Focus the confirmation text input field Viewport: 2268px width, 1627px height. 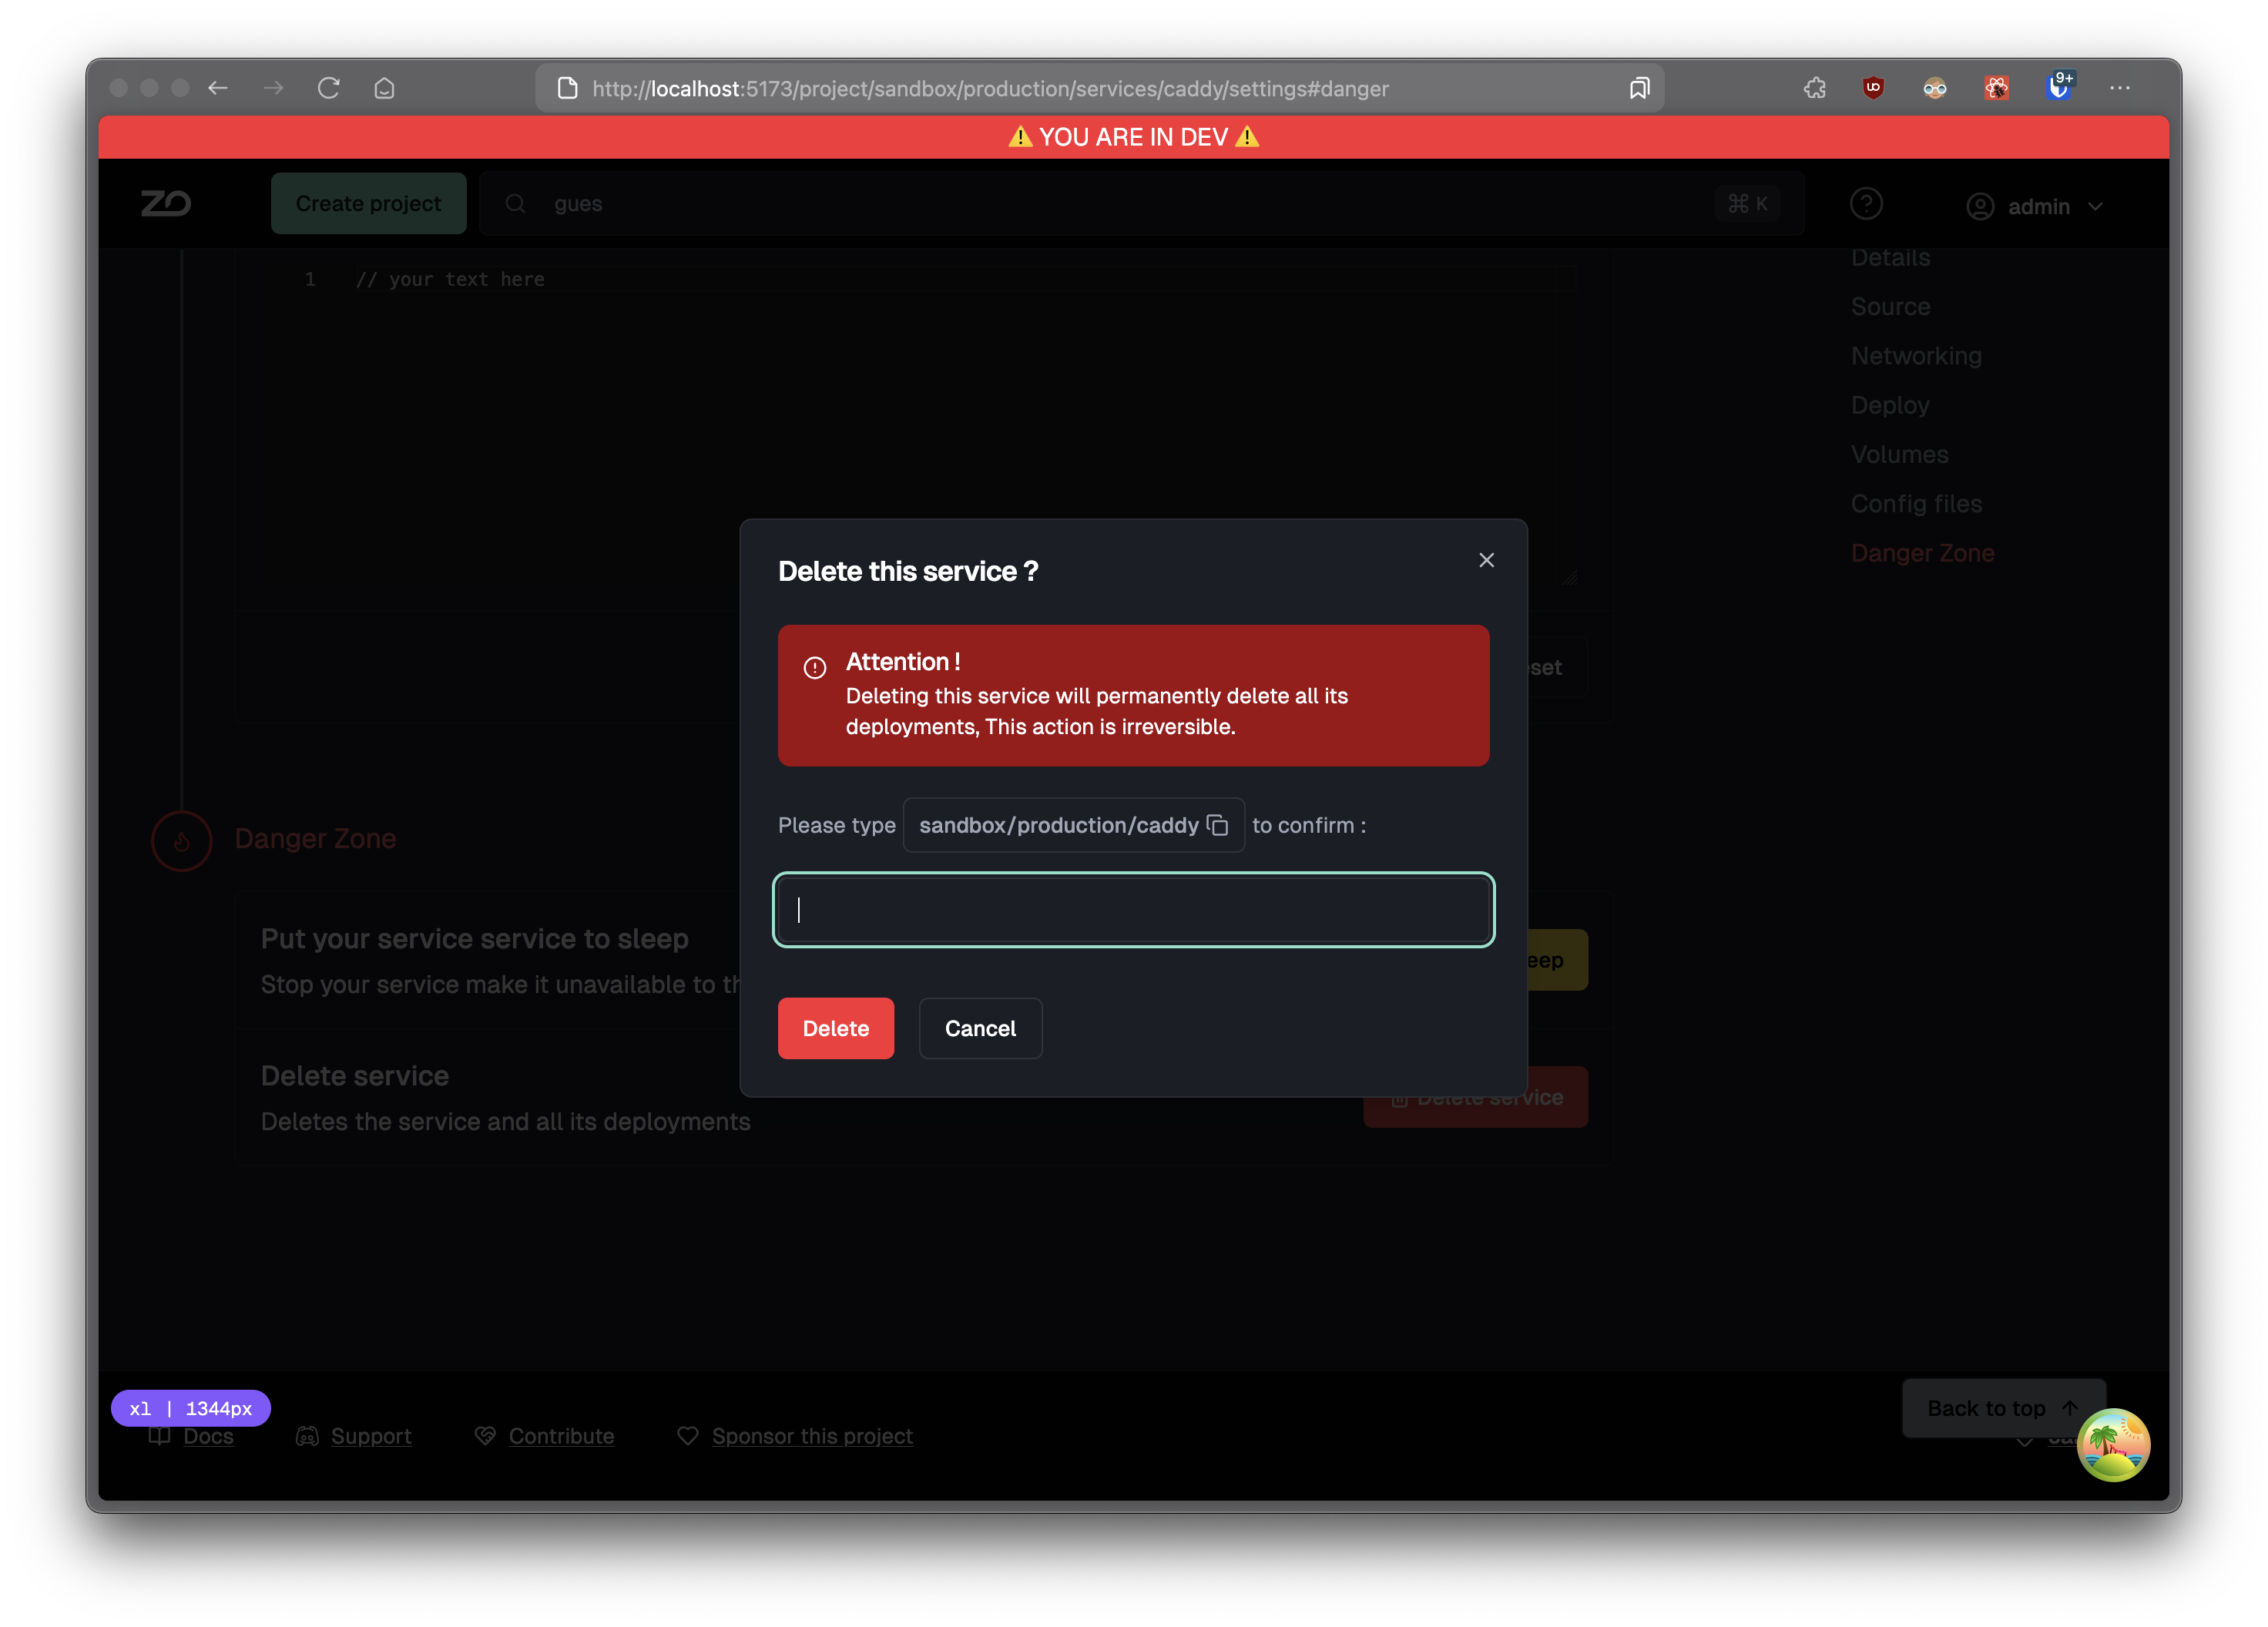pyautogui.click(x=1133, y=910)
